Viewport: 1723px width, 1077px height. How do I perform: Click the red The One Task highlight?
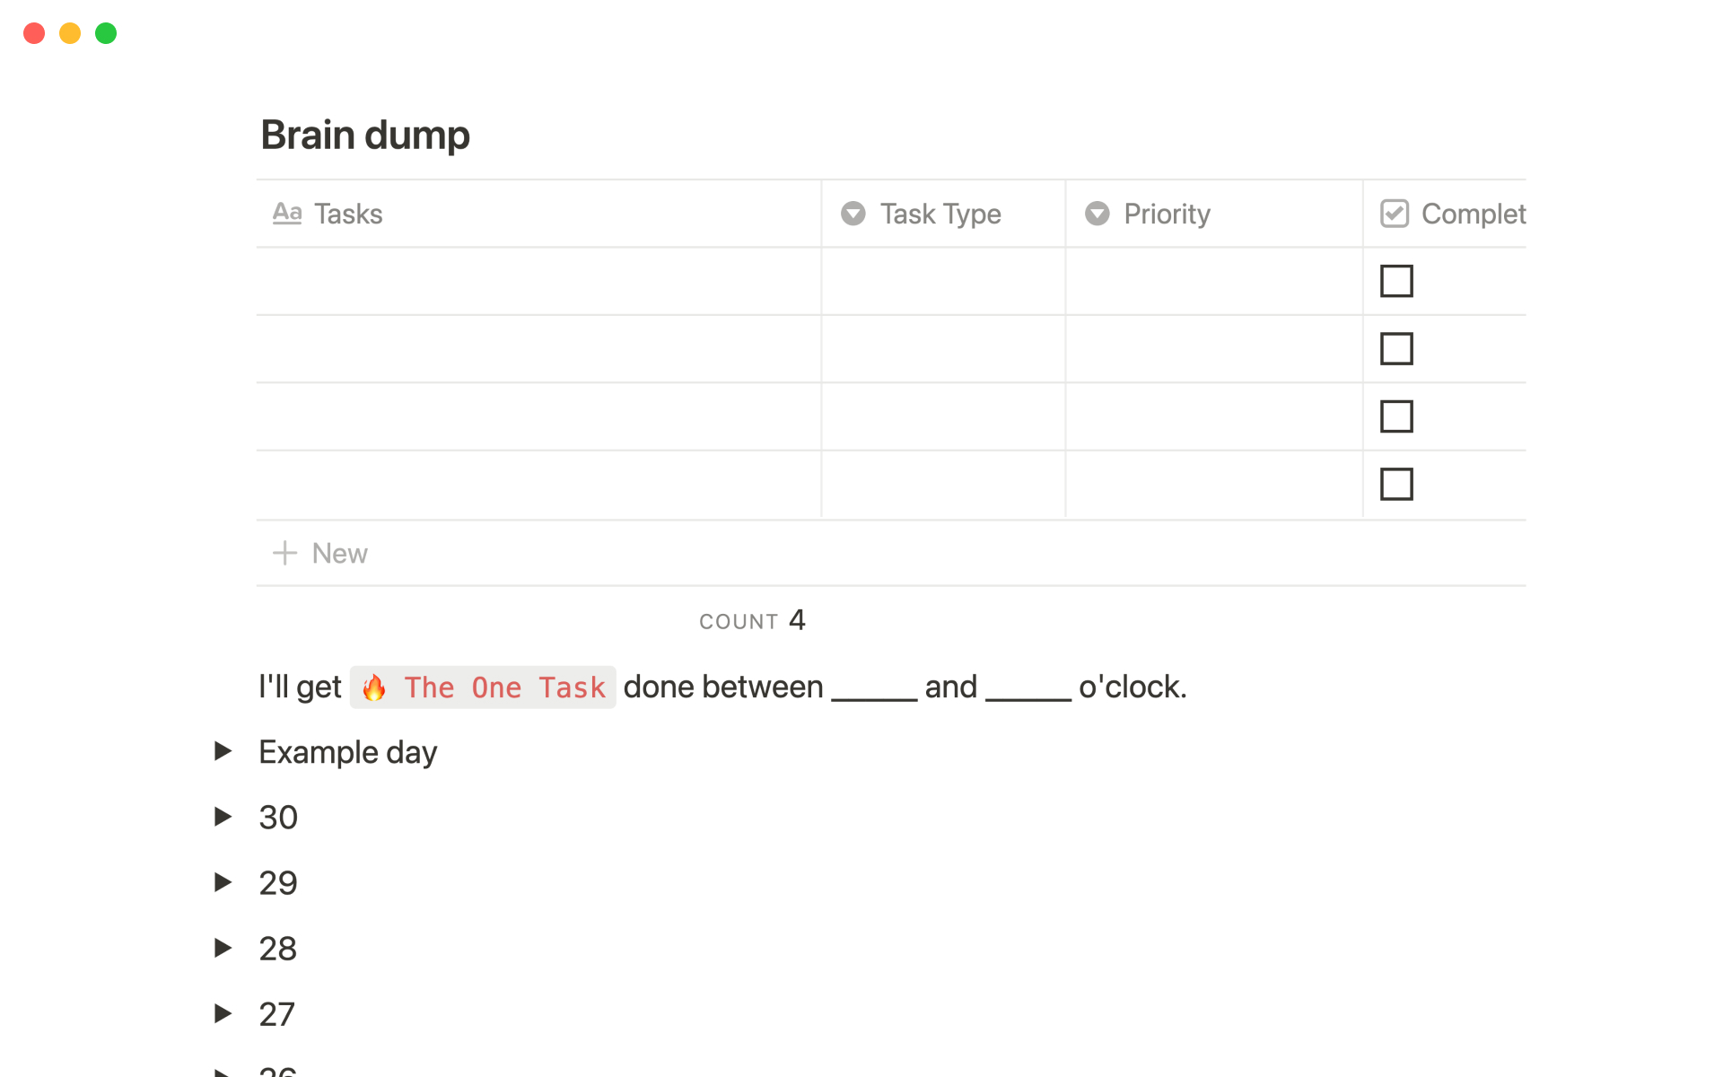pyautogui.click(x=504, y=688)
